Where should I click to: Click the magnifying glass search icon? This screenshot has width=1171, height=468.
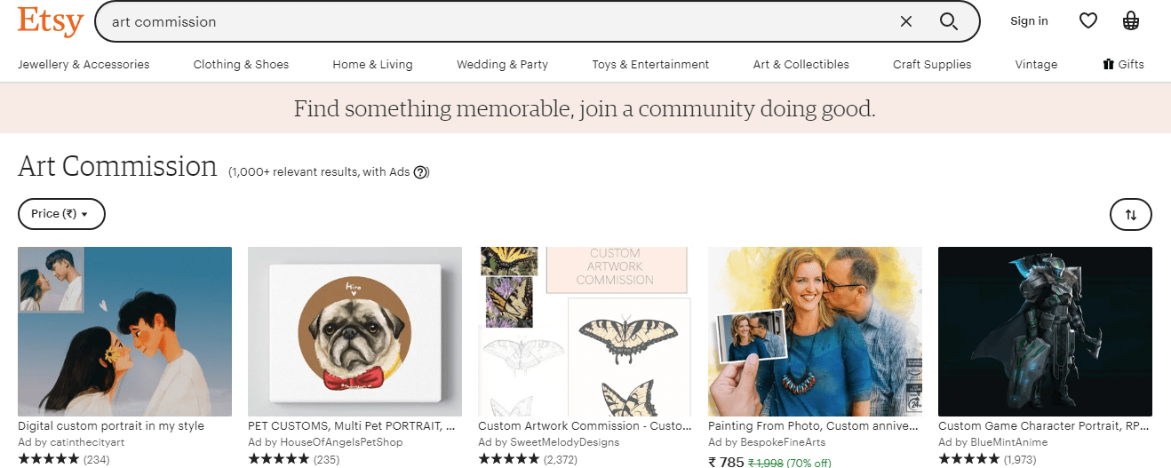(x=948, y=21)
